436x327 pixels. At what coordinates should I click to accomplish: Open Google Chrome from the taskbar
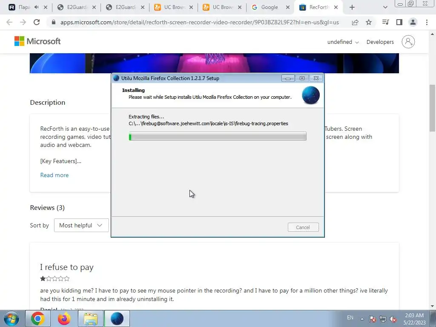pyautogui.click(x=38, y=318)
